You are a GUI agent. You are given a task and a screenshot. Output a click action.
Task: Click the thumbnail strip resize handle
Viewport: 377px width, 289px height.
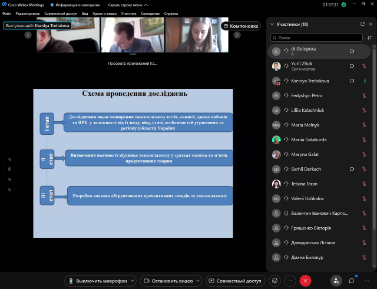133,54
